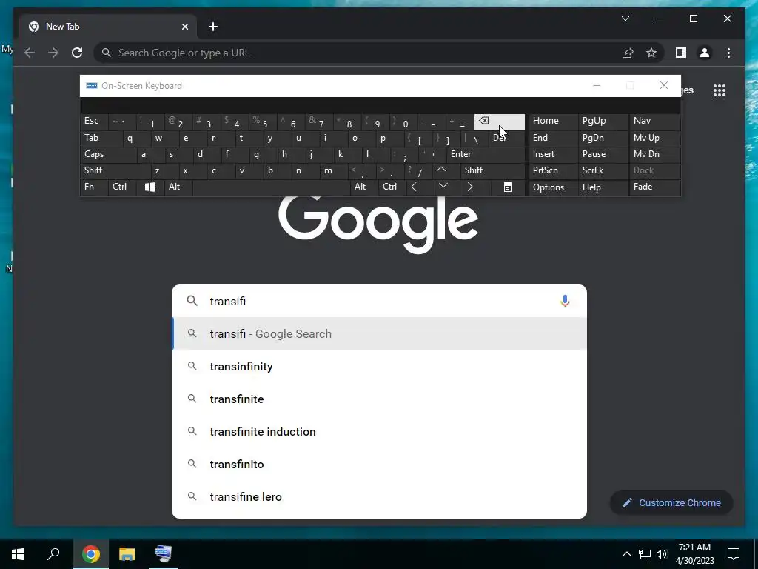Toggle ScrLk key on On-Screen Keyboard
Viewport: 758px width, 569px height.
(x=603, y=170)
